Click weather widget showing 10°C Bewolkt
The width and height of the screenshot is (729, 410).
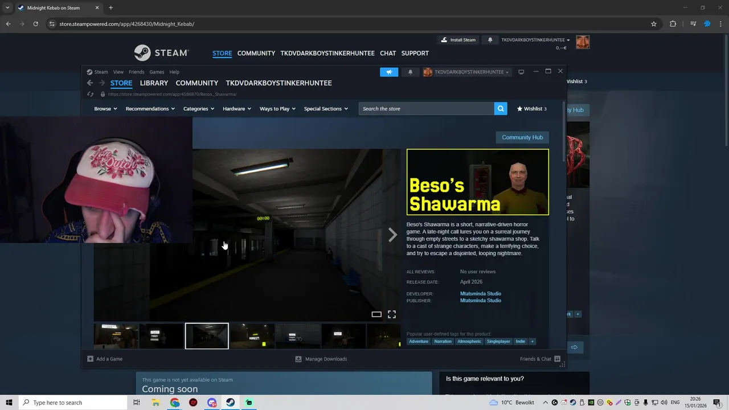click(x=511, y=403)
